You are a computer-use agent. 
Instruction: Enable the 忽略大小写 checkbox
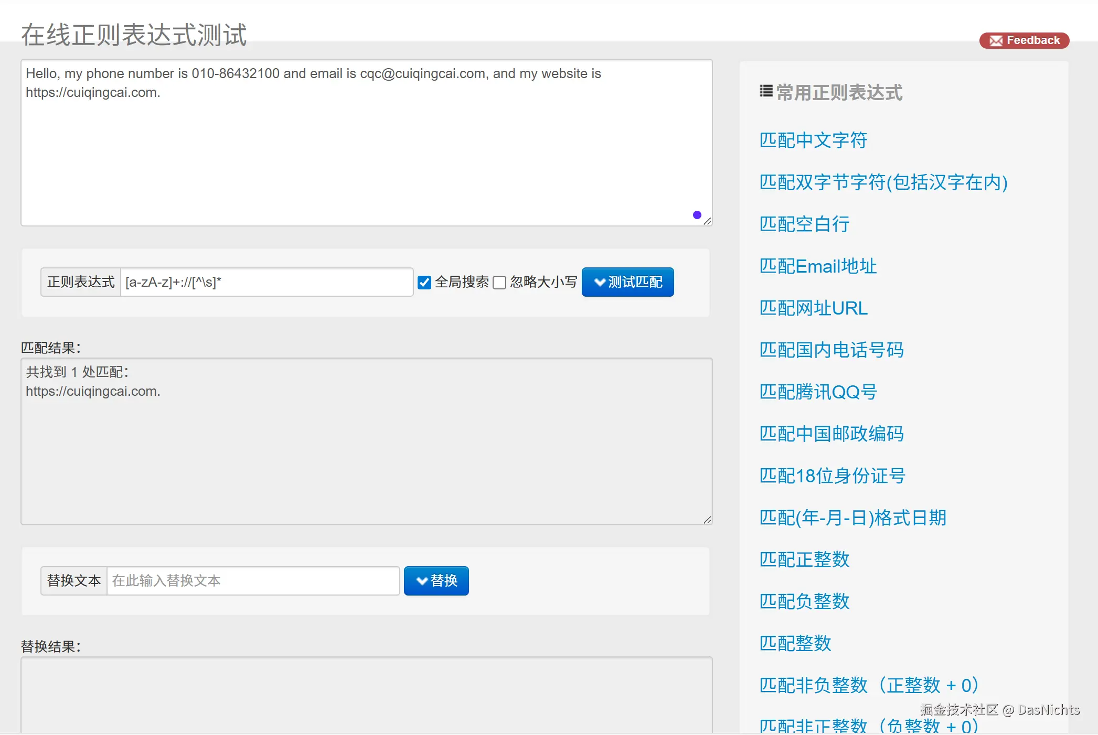(x=499, y=283)
